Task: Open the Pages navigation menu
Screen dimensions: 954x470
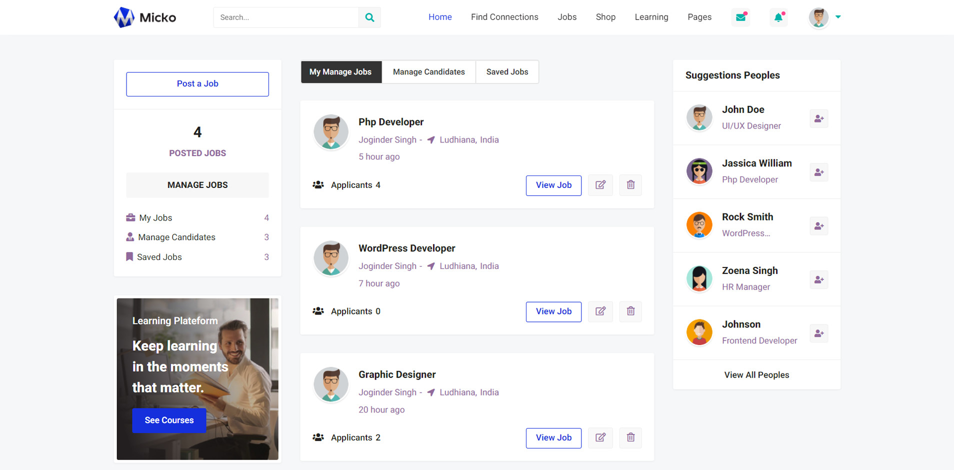Action: 699,17
